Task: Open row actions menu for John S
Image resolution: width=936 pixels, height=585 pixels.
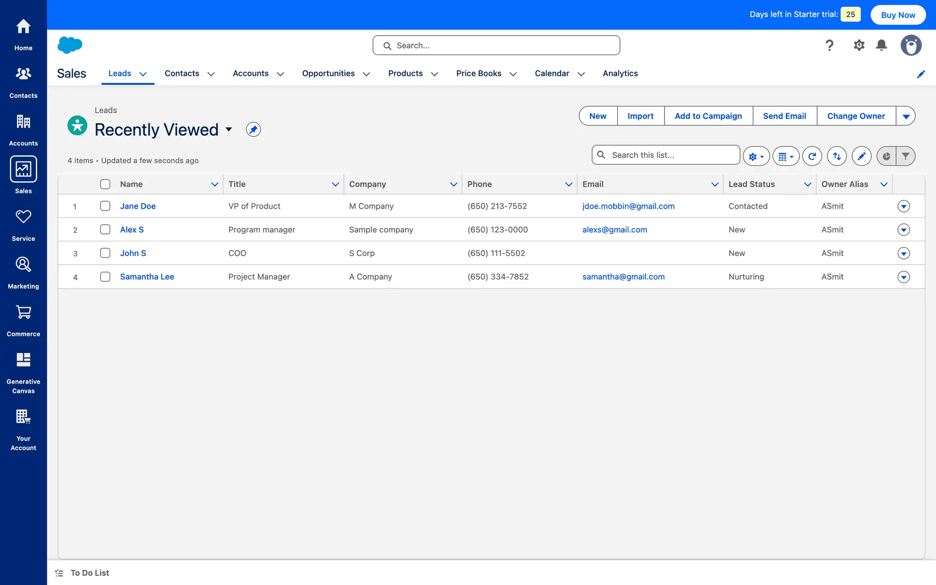Action: pyautogui.click(x=903, y=253)
